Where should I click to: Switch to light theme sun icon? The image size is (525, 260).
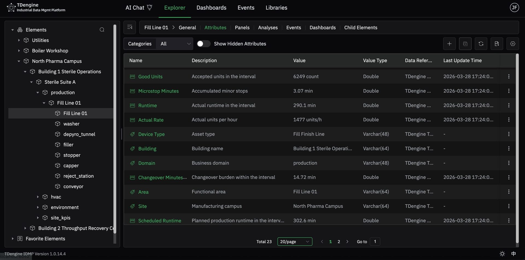[x=502, y=254]
